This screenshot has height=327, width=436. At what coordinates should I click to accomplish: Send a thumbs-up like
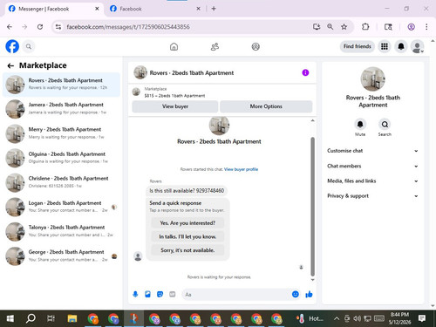point(309,295)
